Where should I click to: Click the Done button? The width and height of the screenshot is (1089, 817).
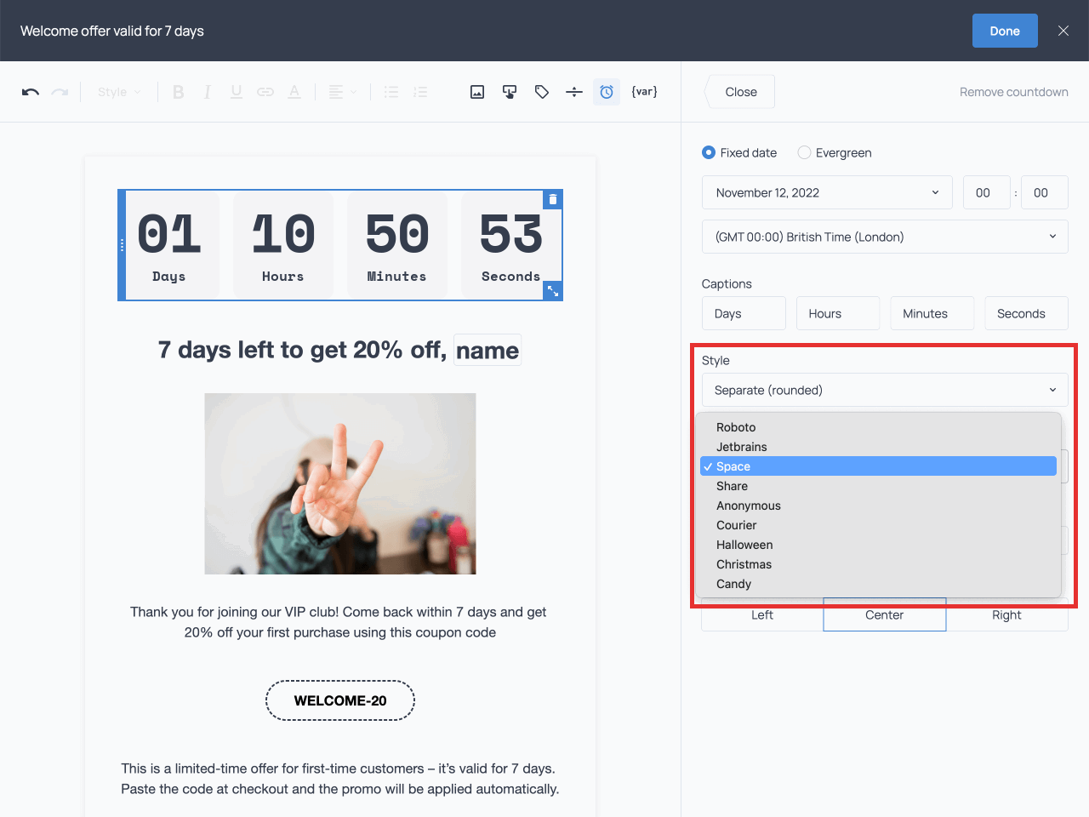tap(1005, 31)
